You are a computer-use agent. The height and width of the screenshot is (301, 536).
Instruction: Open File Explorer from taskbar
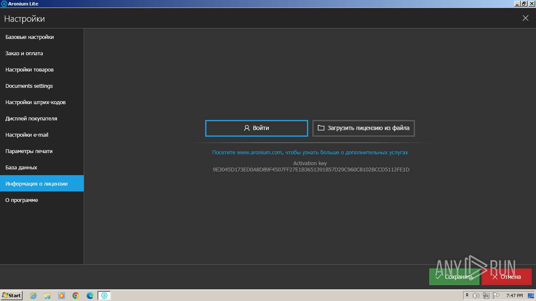[47, 296]
